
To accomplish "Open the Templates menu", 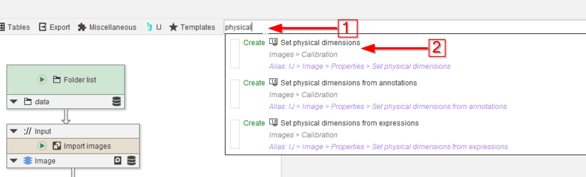I will (x=192, y=27).
